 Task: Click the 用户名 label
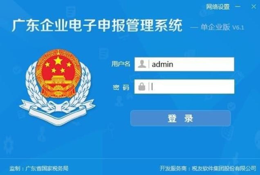121,64
